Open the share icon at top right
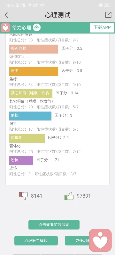This screenshot has height=255, width=115. point(108,15)
